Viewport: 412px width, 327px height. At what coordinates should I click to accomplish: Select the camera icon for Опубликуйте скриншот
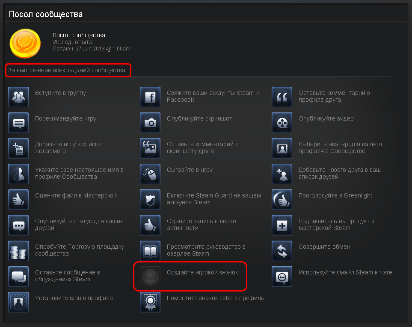[150, 123]
